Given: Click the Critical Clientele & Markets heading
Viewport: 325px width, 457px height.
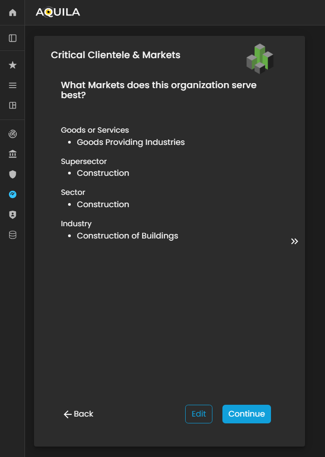Looking at the screenshot, I should pos(115,55).
